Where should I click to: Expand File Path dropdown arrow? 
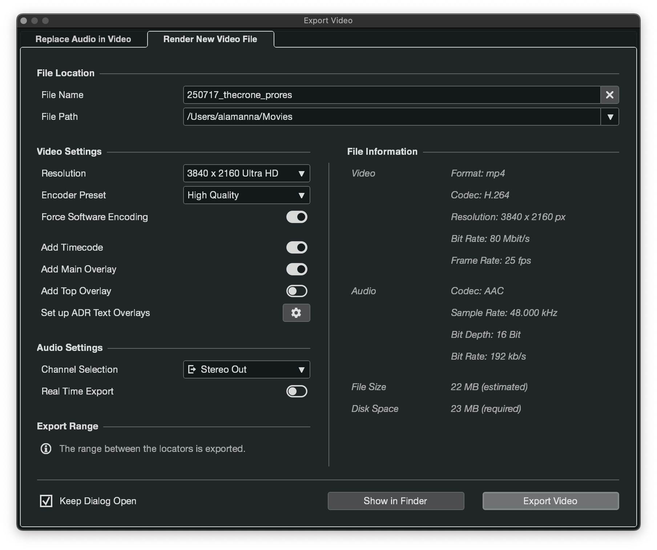point(610,117)
